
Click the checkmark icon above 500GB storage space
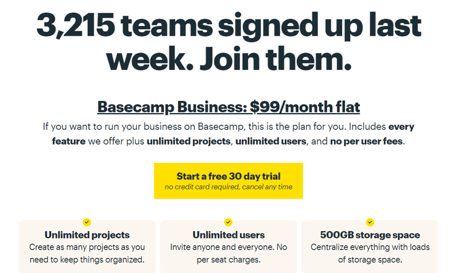click(x=370, y=222)
